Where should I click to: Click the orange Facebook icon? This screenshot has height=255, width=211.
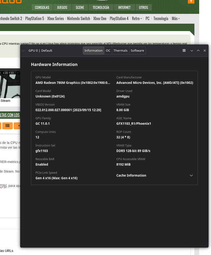[191, 1]
